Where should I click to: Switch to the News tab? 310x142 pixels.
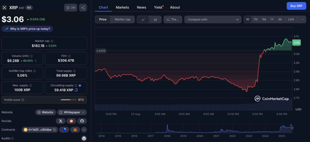point(142,7)
